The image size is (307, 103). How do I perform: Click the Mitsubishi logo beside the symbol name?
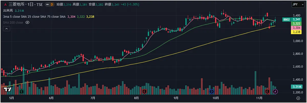coord(5,5)
